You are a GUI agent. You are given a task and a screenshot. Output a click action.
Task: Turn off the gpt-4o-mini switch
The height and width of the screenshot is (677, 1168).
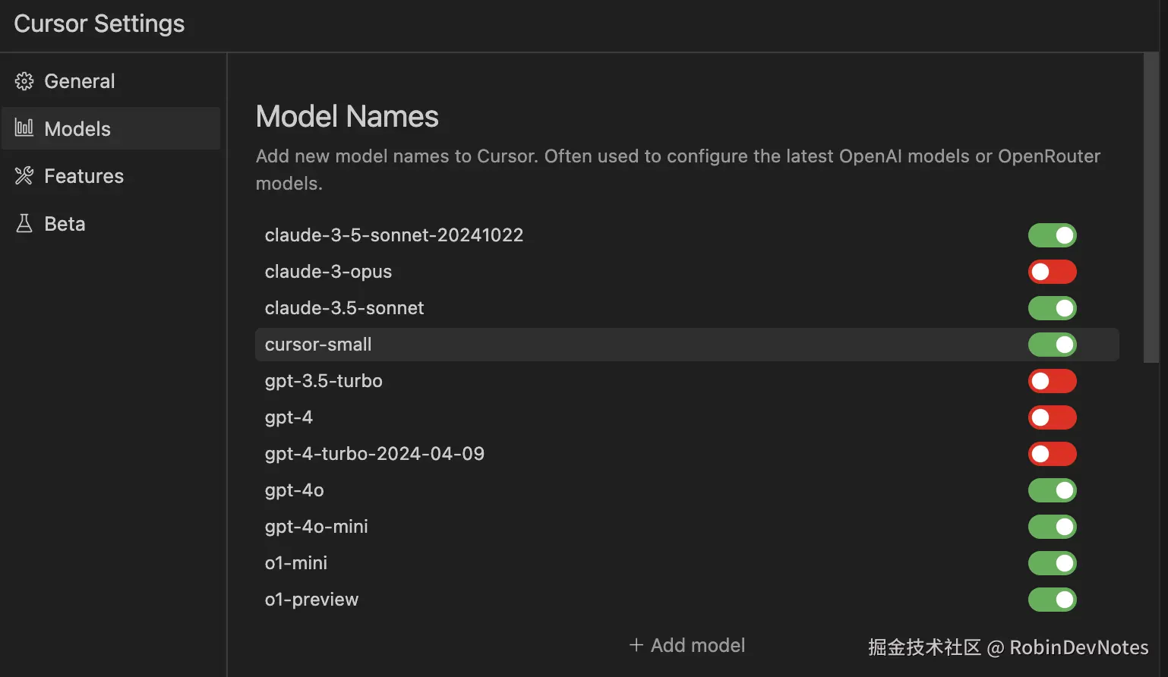pos(1053,527)
